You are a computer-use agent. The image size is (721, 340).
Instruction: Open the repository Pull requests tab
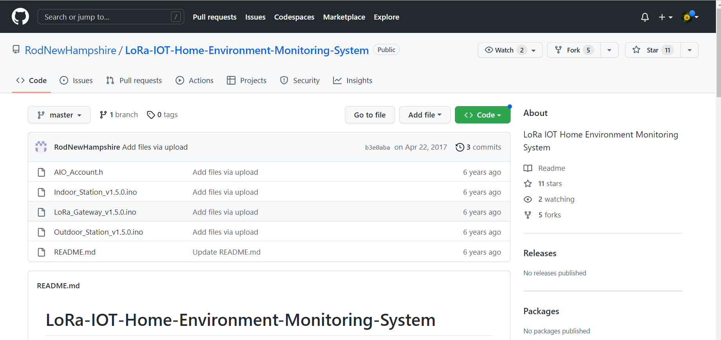pos(134,80)
